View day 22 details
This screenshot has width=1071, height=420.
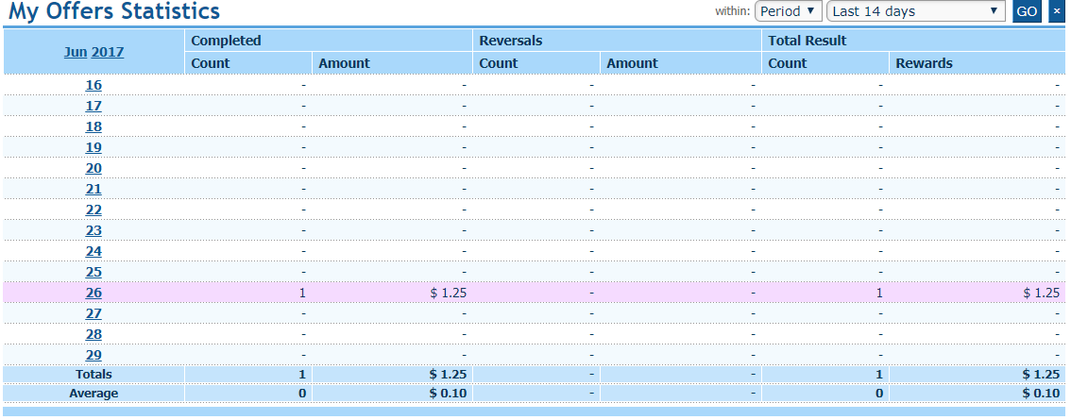pyautogui.click(x=93, y=210)
